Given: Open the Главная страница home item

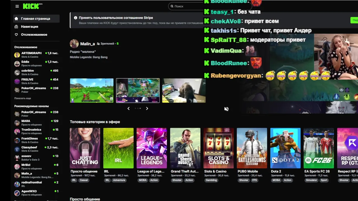Looking at the screenshot, I should click(36, 18).
